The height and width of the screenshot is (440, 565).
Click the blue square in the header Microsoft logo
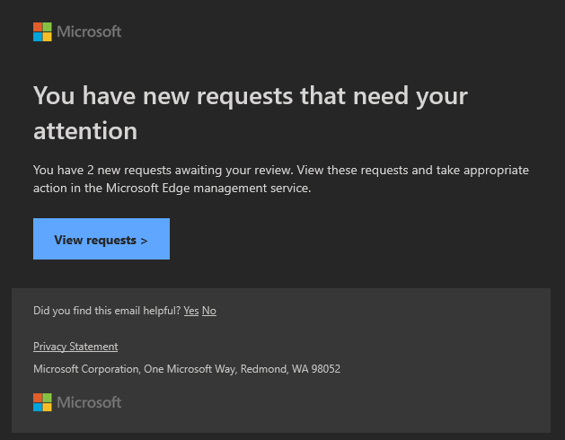coord(38,37)
